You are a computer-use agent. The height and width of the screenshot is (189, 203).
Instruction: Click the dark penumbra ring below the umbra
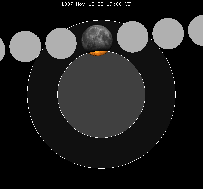coord(101,153)
